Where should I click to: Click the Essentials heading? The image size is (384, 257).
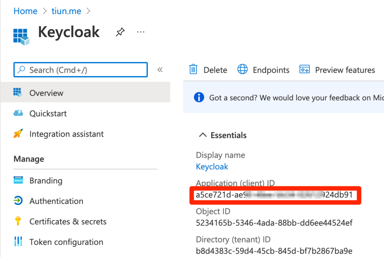(x=228, y=135)
